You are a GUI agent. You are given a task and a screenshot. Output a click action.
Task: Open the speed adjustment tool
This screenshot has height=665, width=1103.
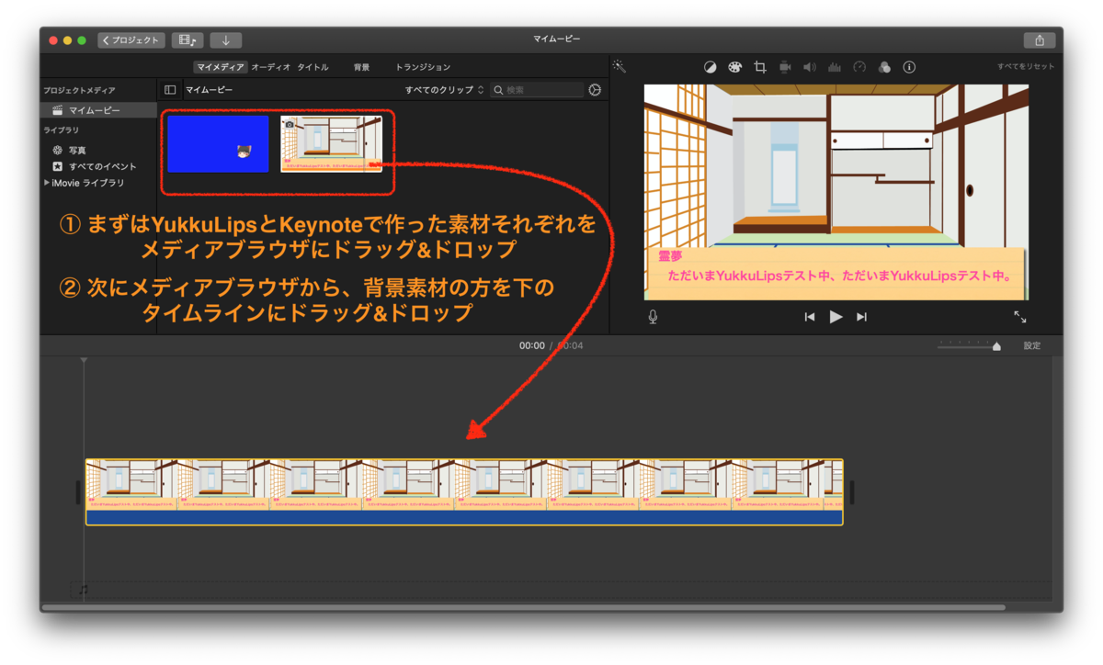[x=859, y=67]
